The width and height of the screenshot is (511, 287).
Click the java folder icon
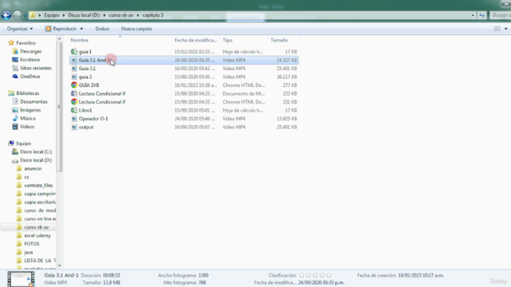click(19, 252)
